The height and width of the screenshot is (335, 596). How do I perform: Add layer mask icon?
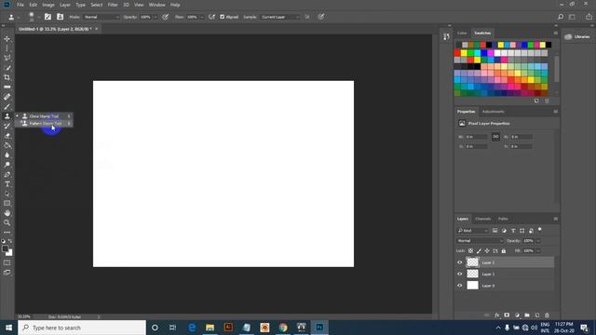pos(507,315)
